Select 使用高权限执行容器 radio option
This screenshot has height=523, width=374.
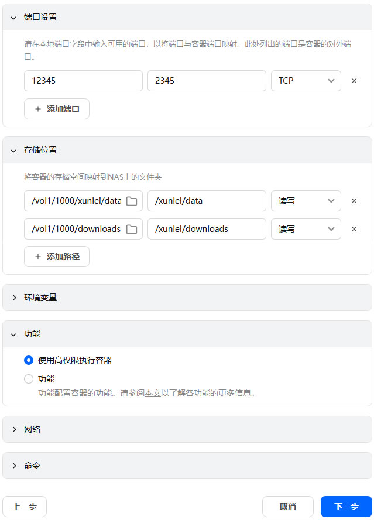pyautogui.click(x=29, y=360)
